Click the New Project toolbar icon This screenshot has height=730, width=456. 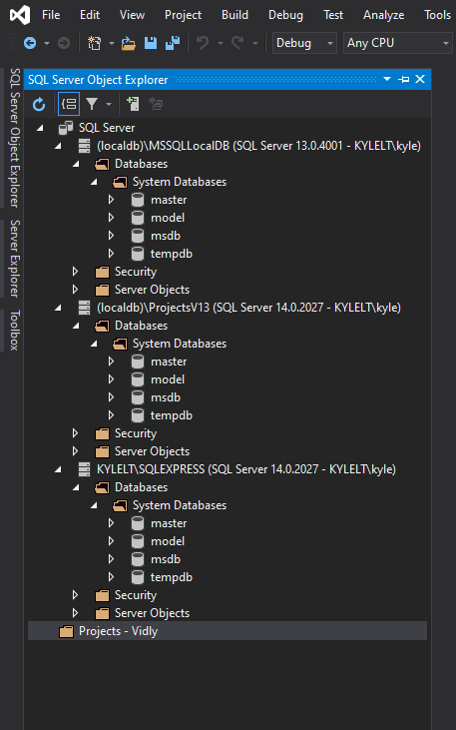(x=95, y=43)
